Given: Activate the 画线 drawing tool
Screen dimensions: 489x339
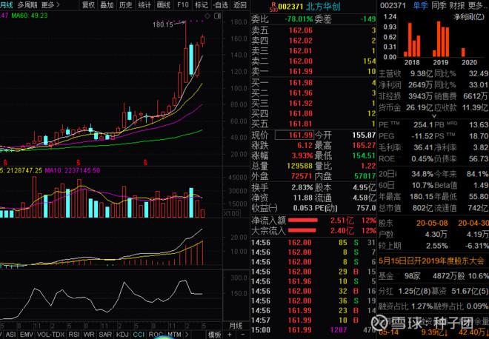Looking at the screenshot, I should (x=164, y=5).
